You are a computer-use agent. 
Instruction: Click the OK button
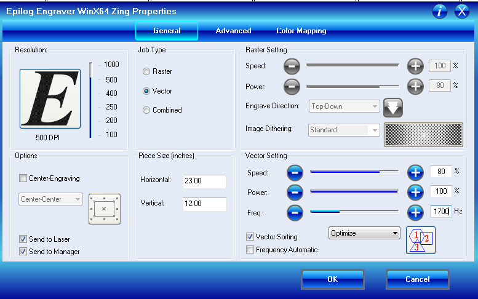click(x=333, y=279)
